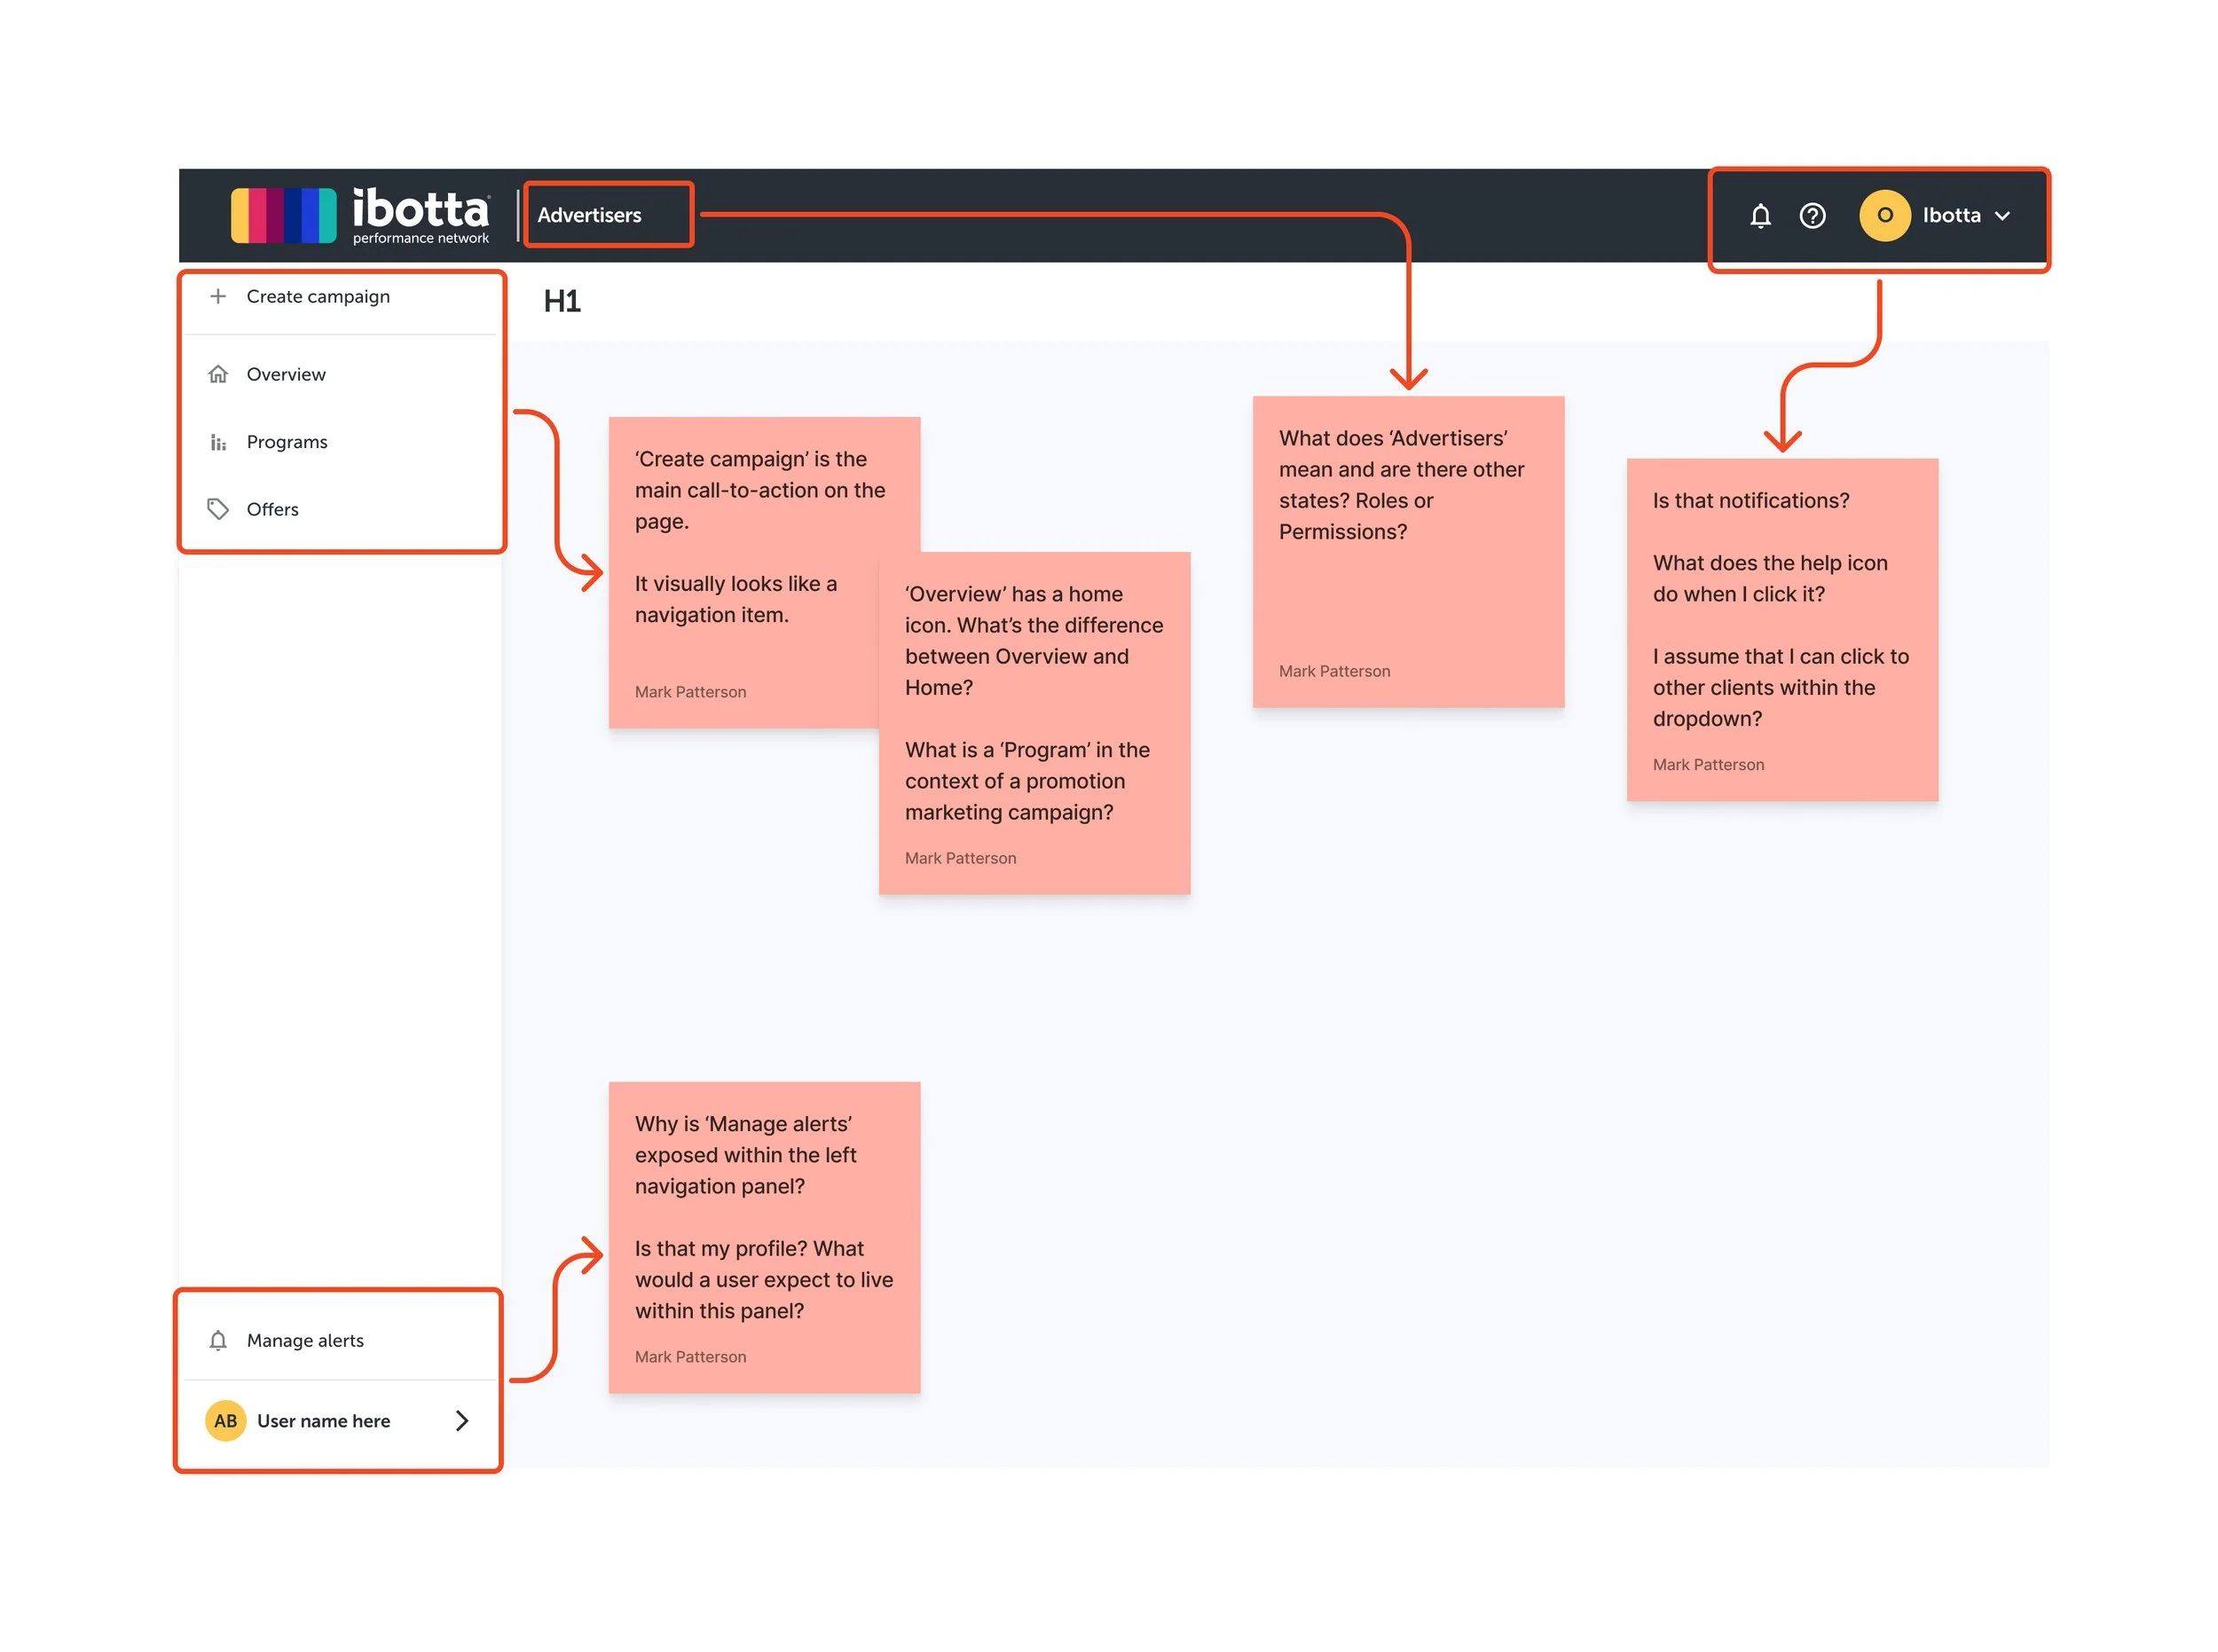Click the ibotta performance network logo

point(360,215)
